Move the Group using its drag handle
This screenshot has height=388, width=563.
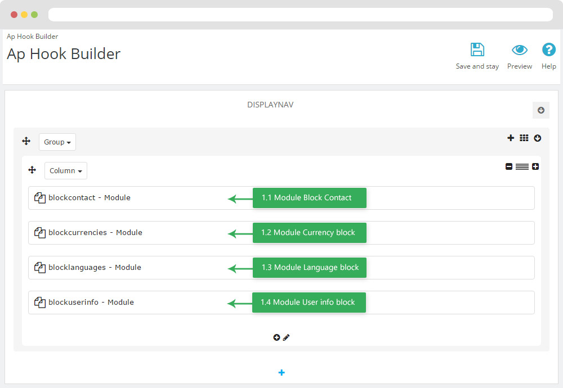coord(26,141)
